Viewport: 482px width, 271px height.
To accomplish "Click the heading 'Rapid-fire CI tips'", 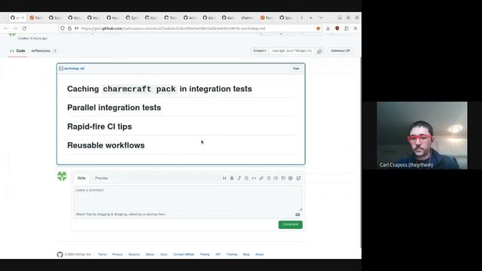I will [x=99, y=126].
